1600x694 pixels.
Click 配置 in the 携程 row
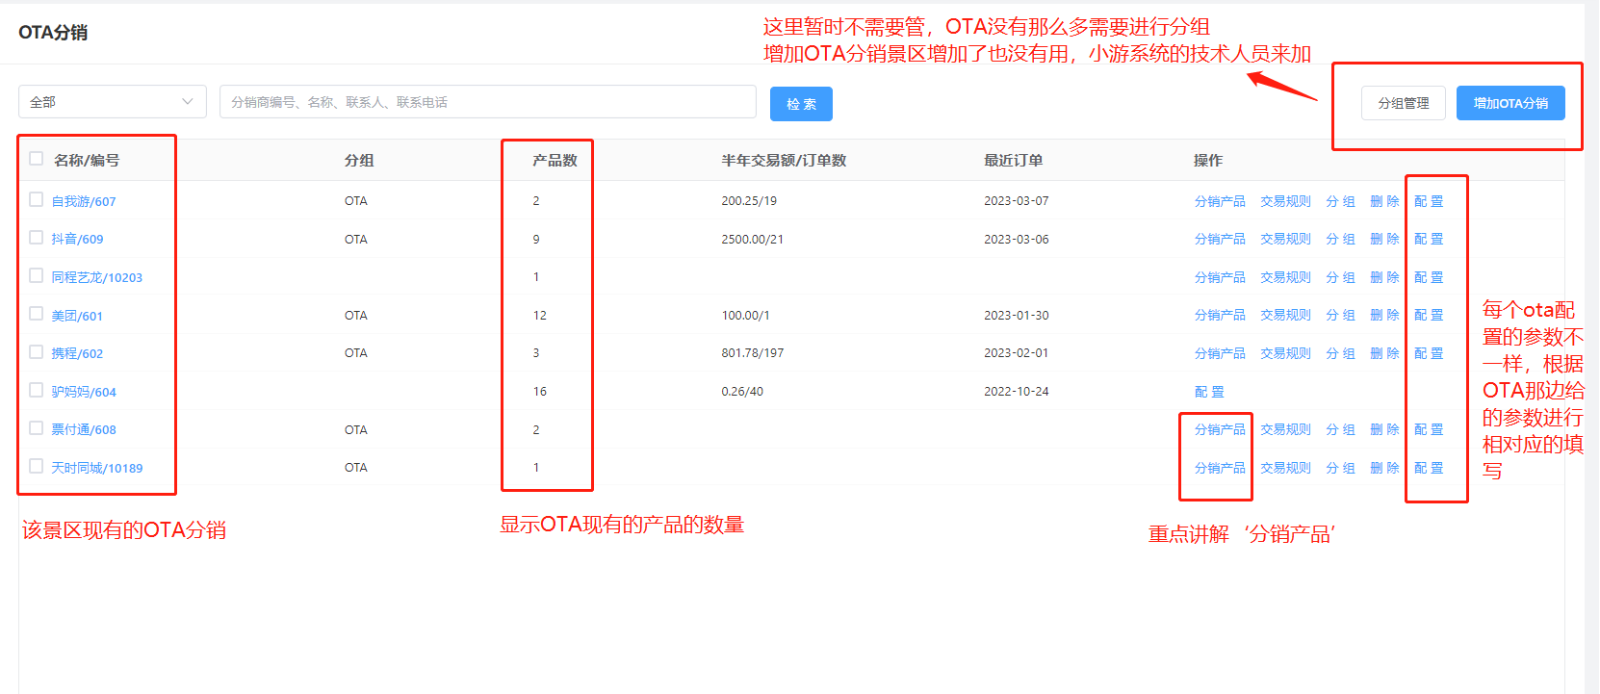pos(1429,353)
